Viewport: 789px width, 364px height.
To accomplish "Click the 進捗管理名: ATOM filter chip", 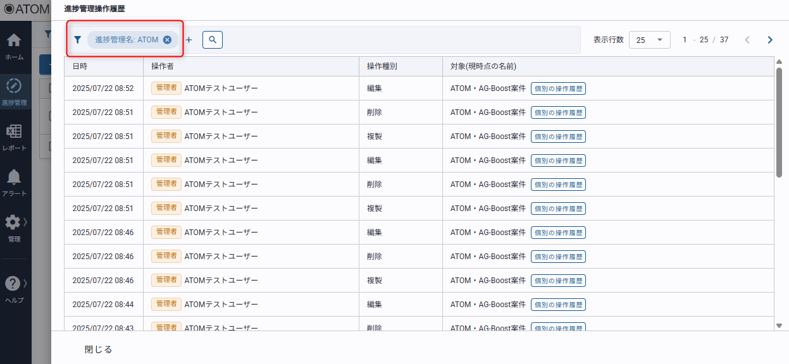I will click(x=127, y=40).
